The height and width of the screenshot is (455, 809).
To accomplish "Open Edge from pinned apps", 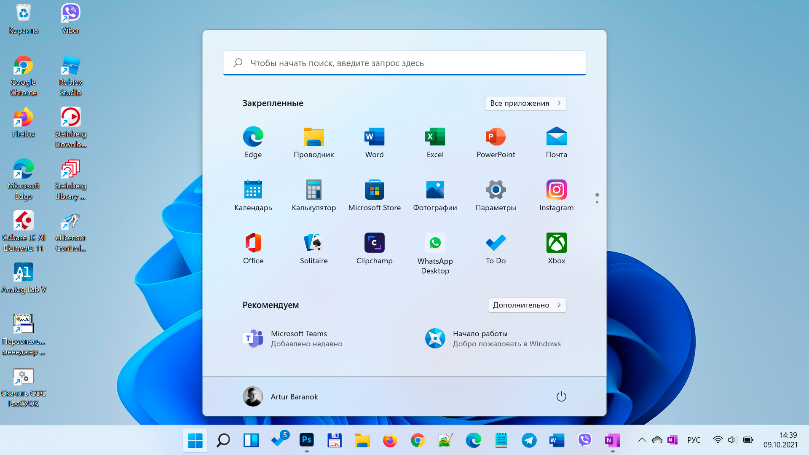I will (253, 142).
